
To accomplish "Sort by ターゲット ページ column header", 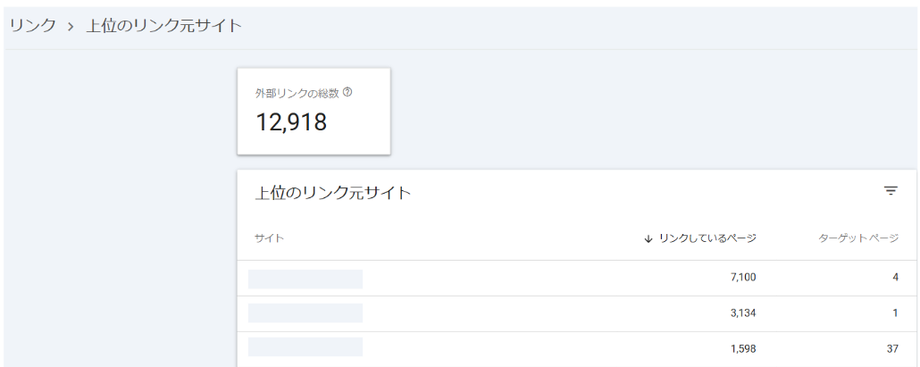I will tap(858, 238).
